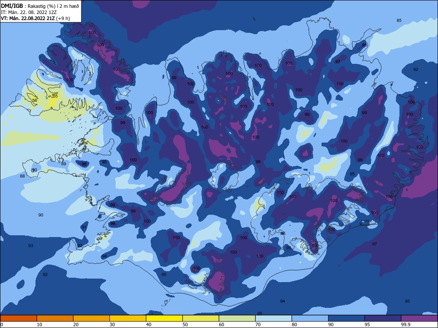This screenshot has width=438, height=328.
Task: Select the map humidity value '91'
Action: point(84,227)
